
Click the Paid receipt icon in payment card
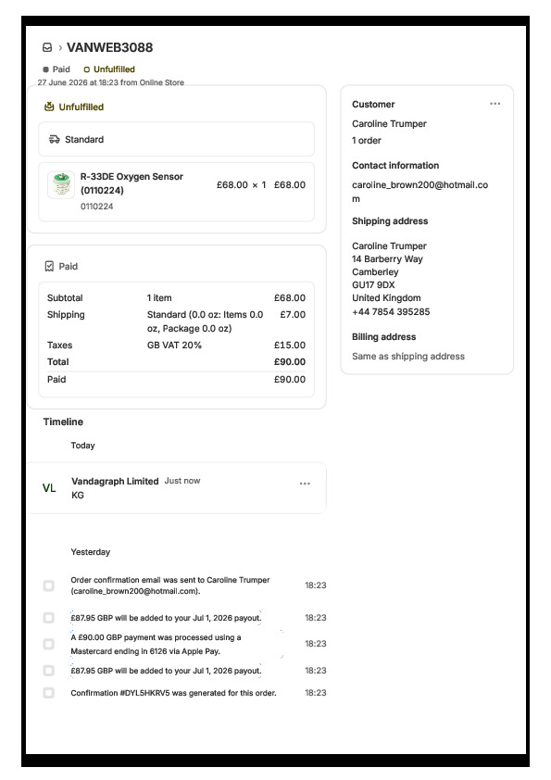[x=49, y=266]
